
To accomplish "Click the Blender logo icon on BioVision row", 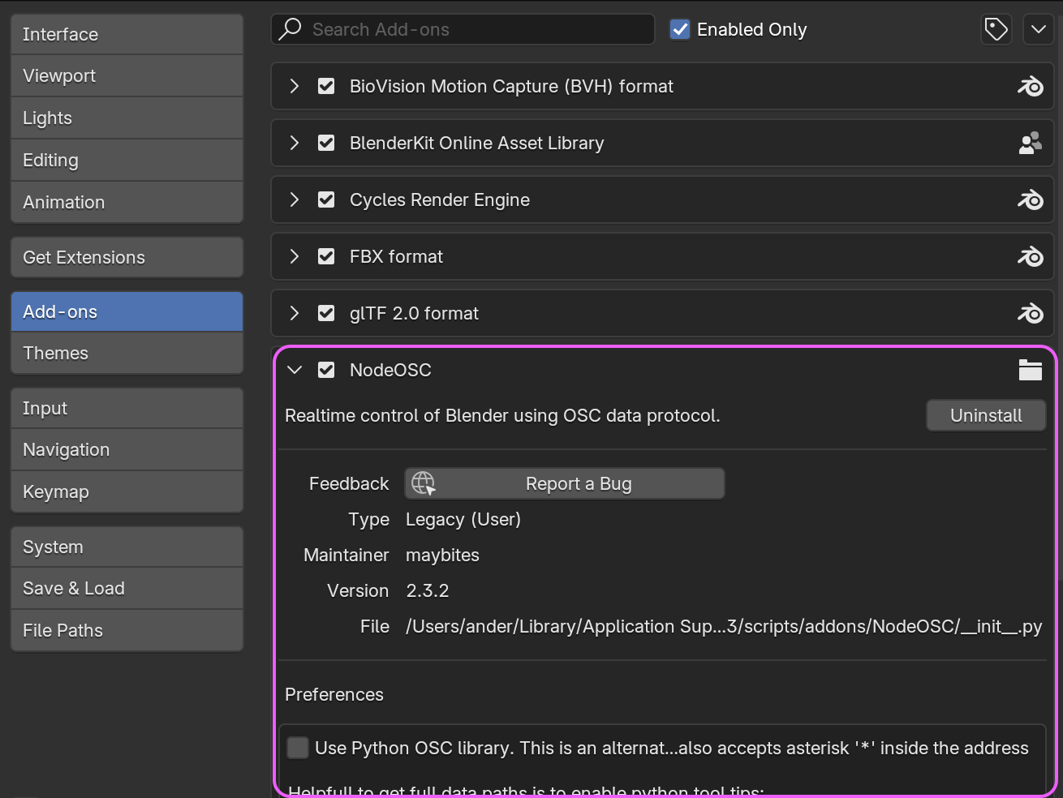I will pos(1031,86).
